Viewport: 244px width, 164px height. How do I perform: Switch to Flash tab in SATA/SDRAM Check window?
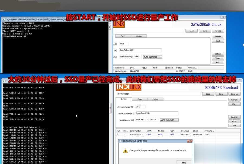coord(123,36)
